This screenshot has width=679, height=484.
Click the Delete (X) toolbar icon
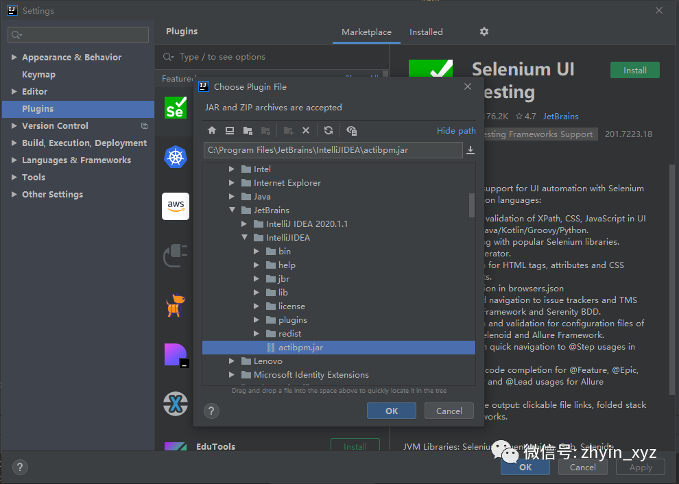(x=306, y=130)
